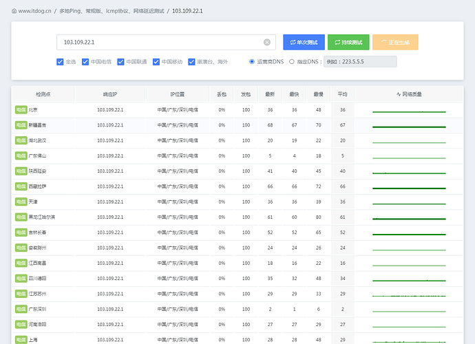The image size is (475, 344).
Task: Click fastest value 1 in 广东深圳 row
Action: 294,309
